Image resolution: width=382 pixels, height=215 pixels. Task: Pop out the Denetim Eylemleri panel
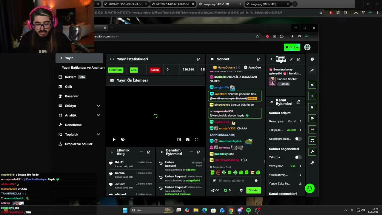point(198,152)
